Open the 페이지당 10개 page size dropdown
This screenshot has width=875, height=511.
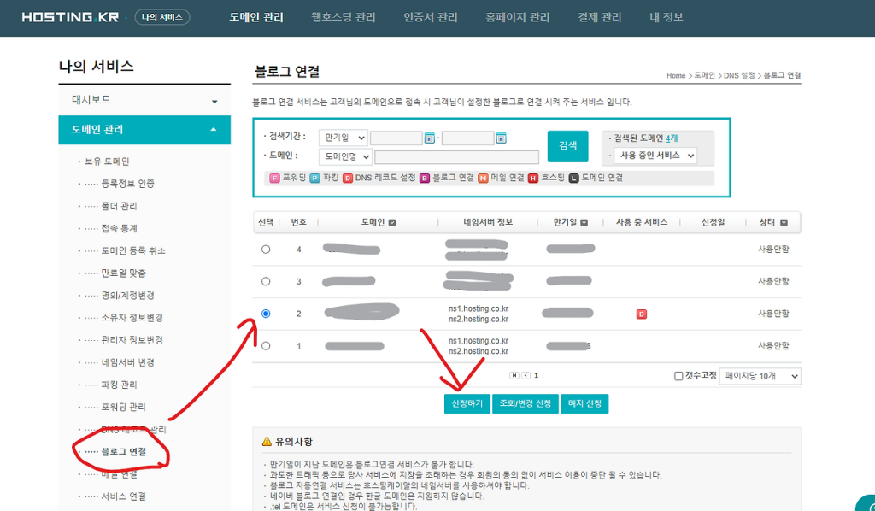point(760,376)
